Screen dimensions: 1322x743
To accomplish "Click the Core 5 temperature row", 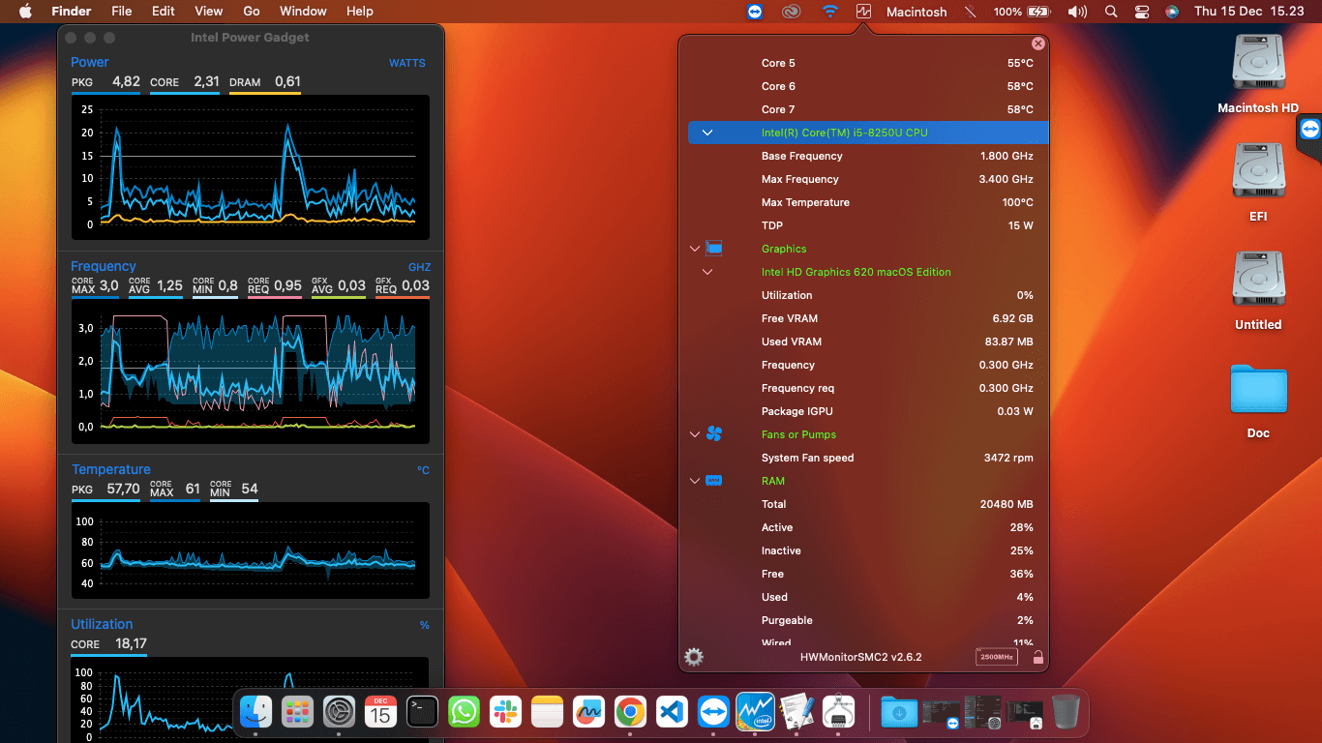I will pyautogui.click(x=863, y=63).
